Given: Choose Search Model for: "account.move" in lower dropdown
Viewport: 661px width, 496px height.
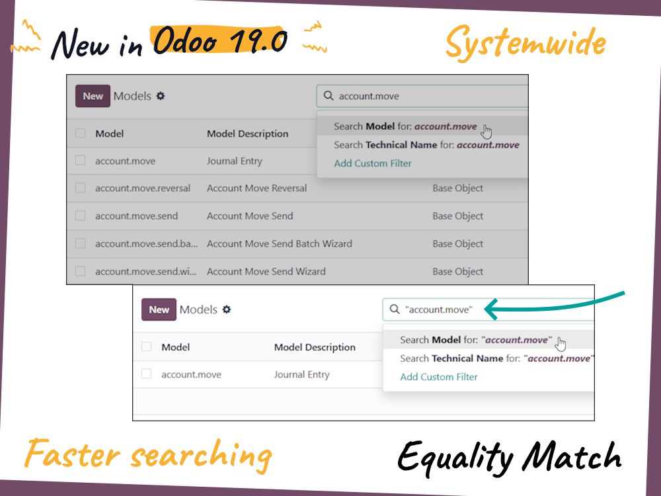Looking at the screenshot, I should (488, 340).
